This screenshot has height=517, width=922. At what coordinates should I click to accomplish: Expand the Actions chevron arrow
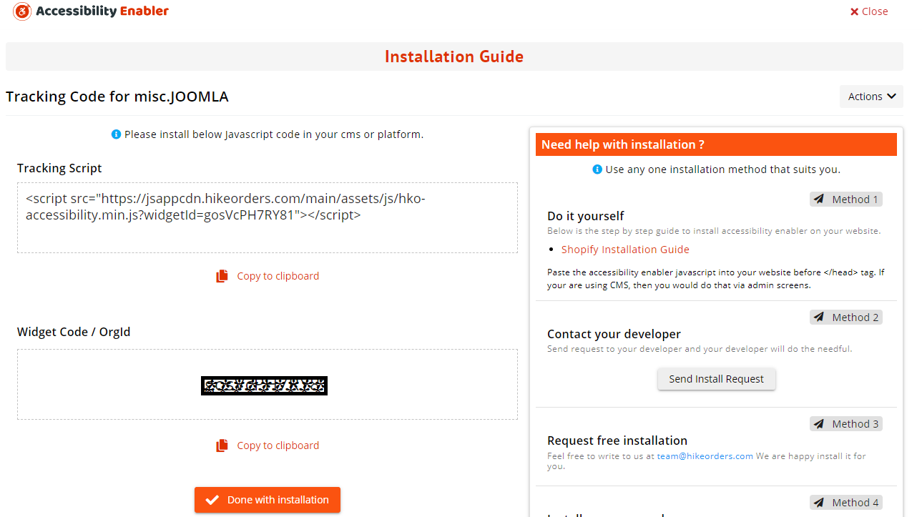(x=891, y=97)
